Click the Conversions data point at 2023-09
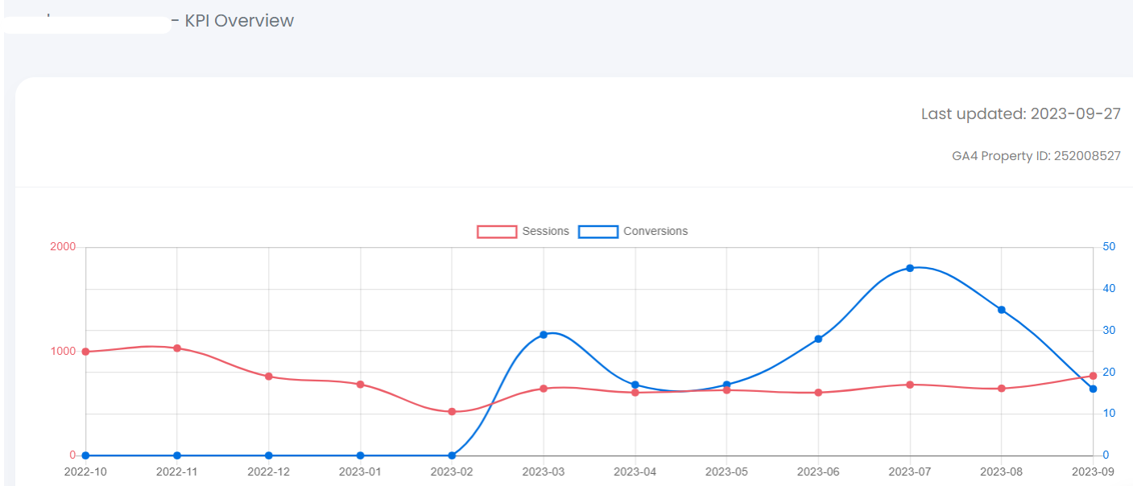 pyautogui.click(x=1093, y=389)
